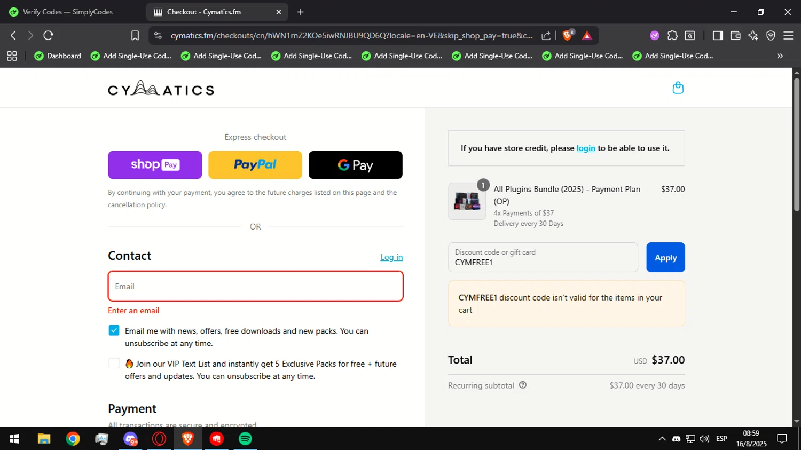801x450 pixels.
Task: Bookmark this page with the bookmark icon
Action: [135, 35]
